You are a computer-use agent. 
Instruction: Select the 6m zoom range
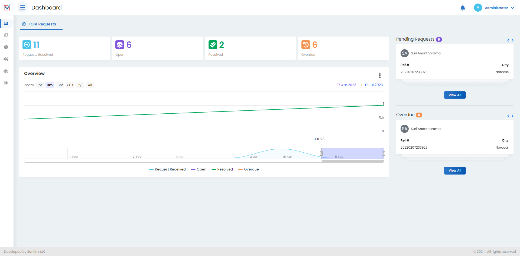[x=60, y=85]
